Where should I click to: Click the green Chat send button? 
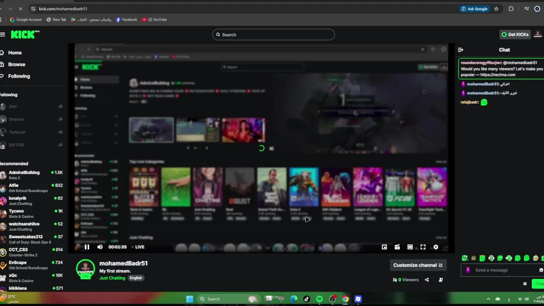[x=538, y=284]
